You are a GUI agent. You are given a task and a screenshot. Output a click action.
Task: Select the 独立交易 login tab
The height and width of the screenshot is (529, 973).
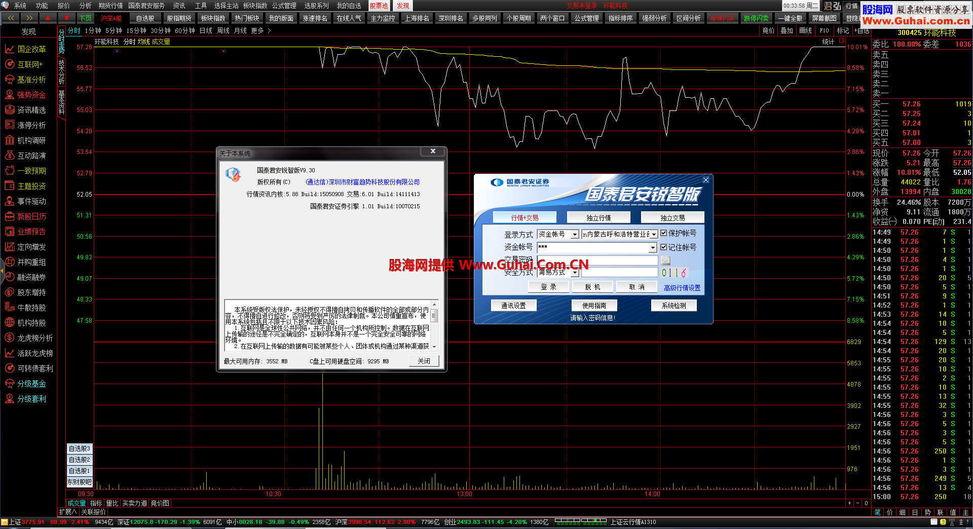[672, 217]
